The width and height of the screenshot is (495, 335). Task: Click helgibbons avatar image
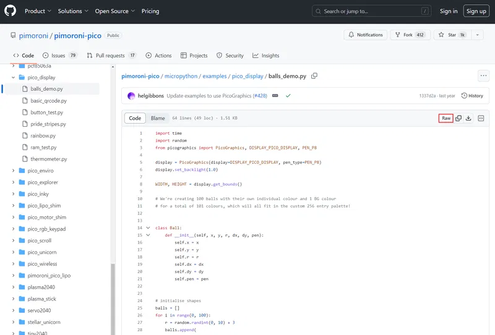[131, 96]
